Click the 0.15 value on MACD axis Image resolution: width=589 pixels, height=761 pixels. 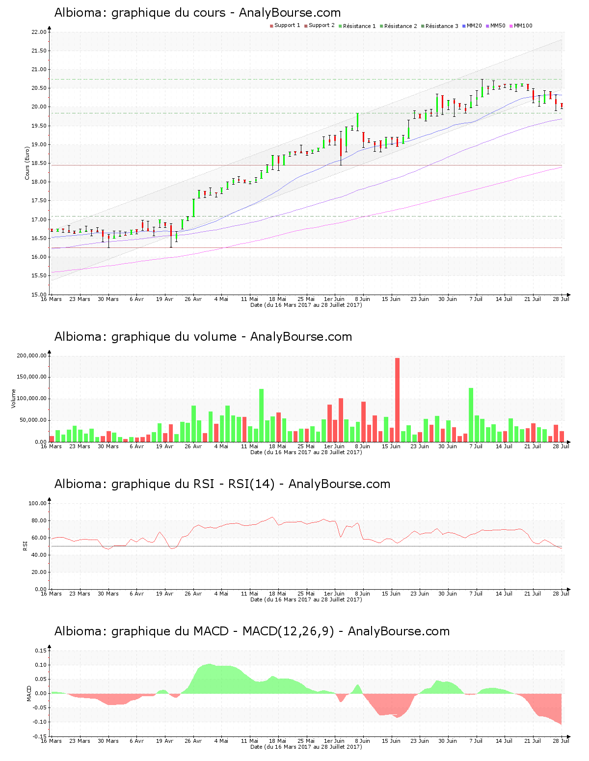coord(42,651)
